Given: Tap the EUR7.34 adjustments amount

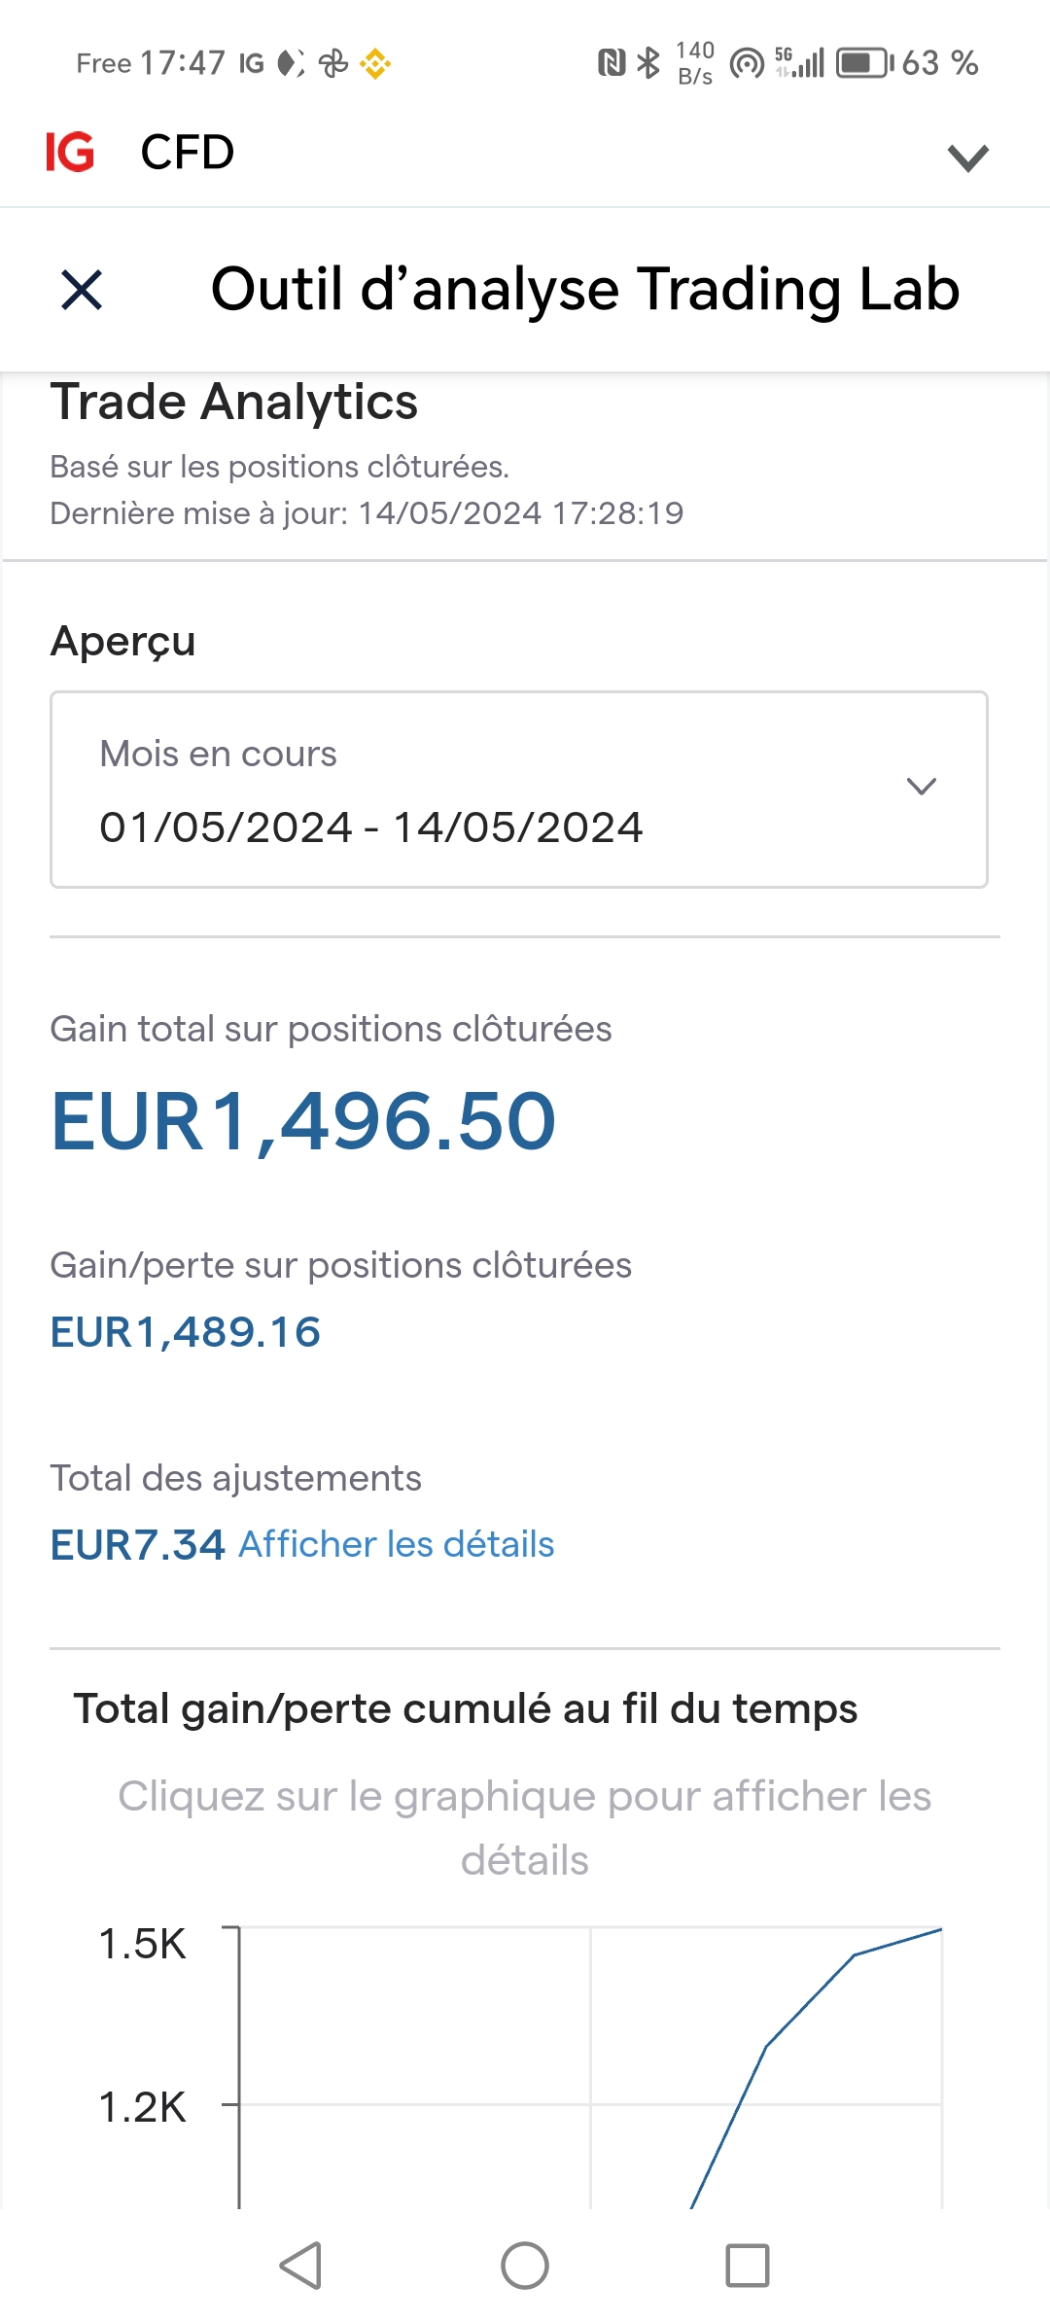Looking at the screenshot, I should coord(137,1545).
